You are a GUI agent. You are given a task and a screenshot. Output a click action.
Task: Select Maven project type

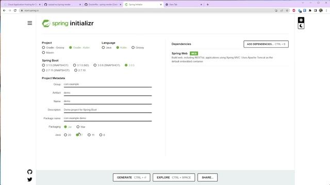48,52
